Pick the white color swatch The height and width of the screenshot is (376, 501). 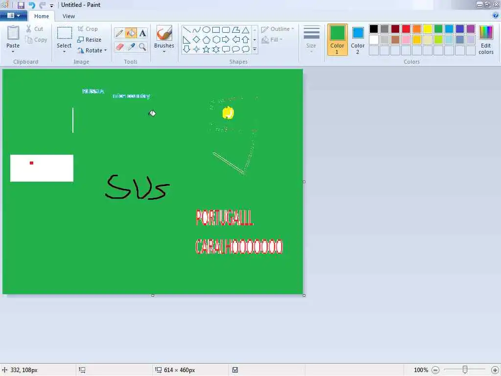(373, 40)
